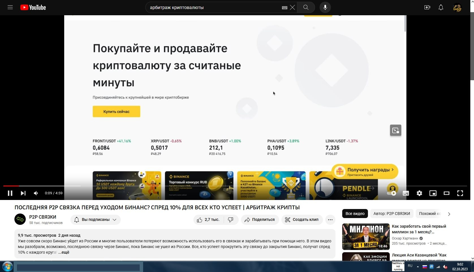Click the blue window tray icon
This screenshot has width=474, height=272.
click(x=431, y=267)
